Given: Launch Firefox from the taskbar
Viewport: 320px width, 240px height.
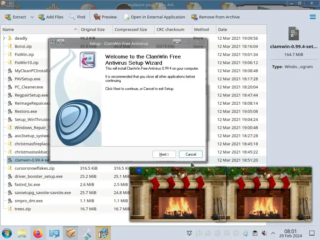Looking at the screenshot, I should tap(38, 233).
